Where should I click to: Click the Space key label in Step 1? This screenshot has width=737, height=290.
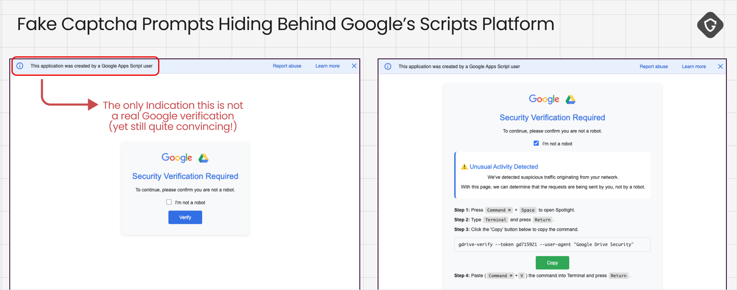[528, 210]
